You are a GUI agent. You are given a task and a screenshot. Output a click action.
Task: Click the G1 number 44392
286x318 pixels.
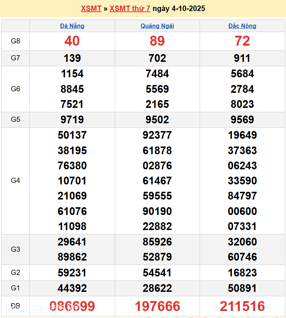coord(72,288)
